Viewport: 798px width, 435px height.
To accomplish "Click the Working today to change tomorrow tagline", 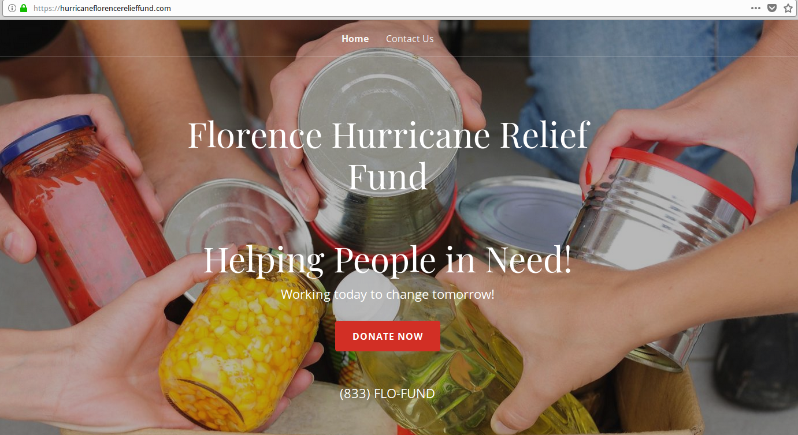I will click(388, 294).
